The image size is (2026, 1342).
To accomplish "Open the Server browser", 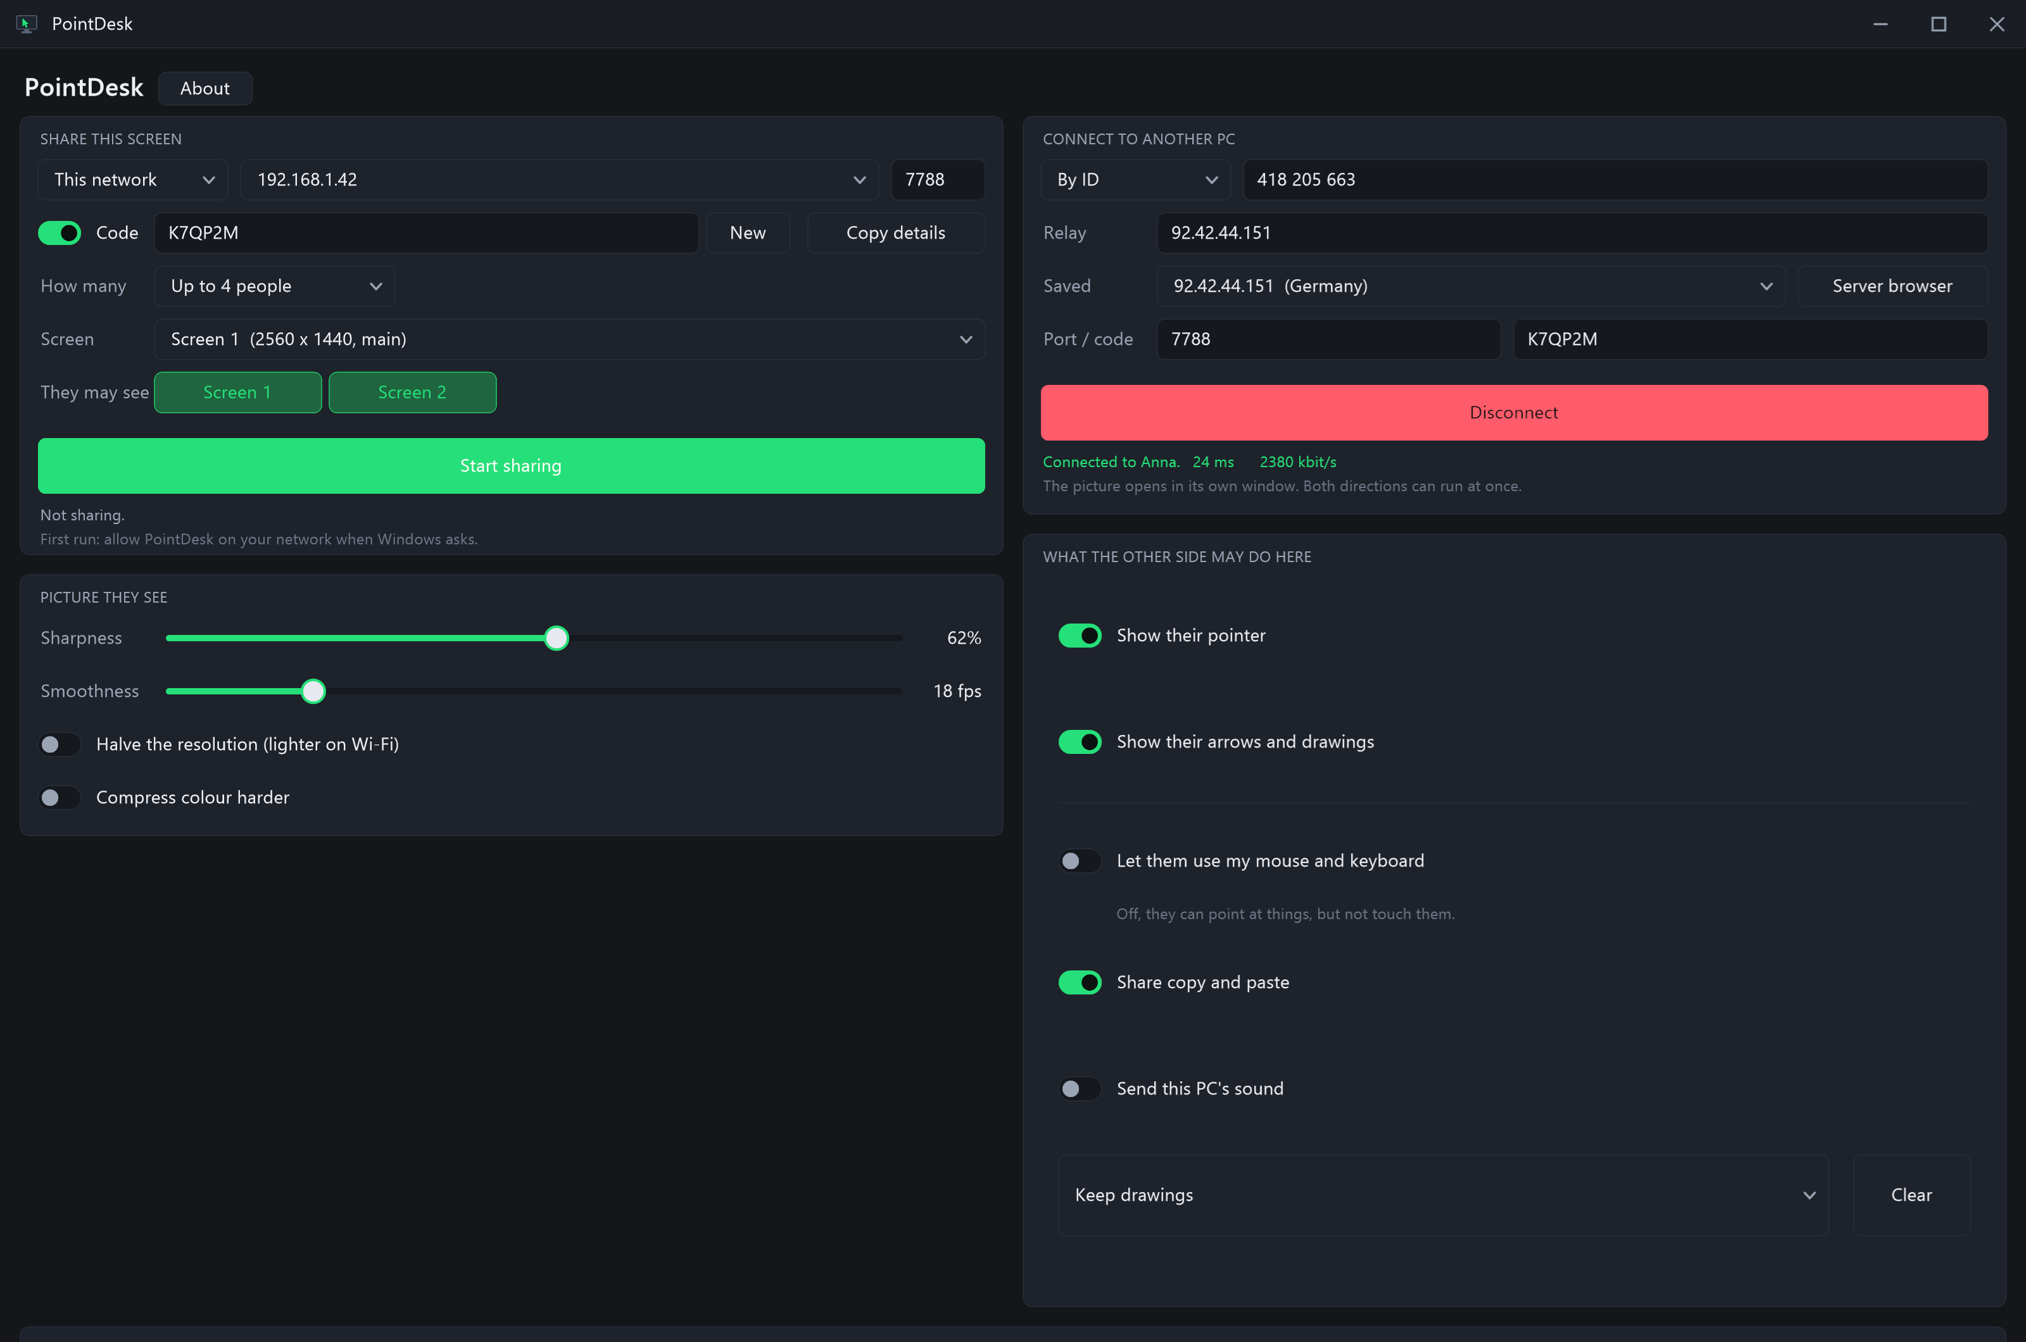I will pos(1892,286).
